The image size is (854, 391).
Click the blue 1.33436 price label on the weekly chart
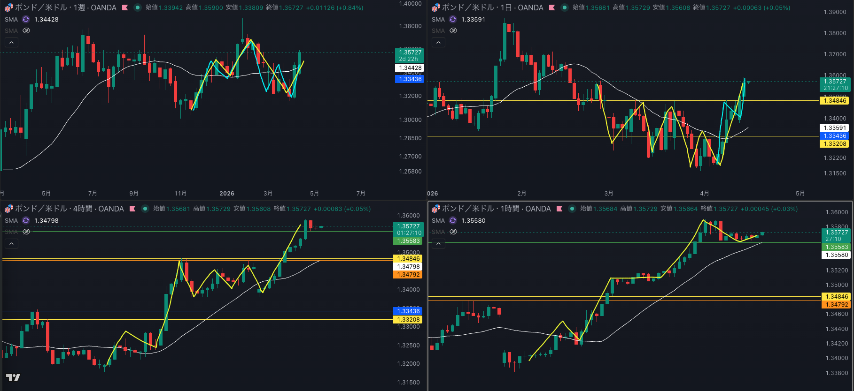tap(410, 79)
